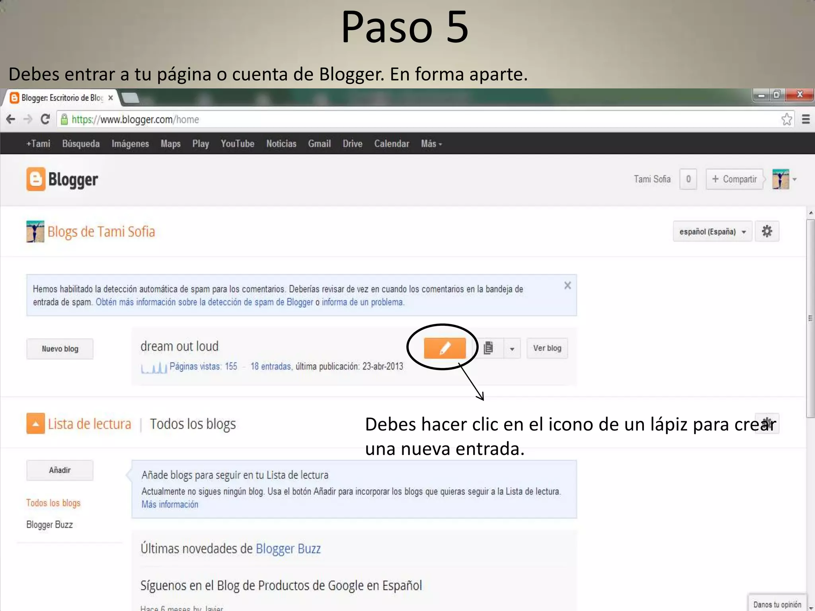Screen dimensions: 815x611
Task: Open the dream out loud blog title
Action: (179, 346)
